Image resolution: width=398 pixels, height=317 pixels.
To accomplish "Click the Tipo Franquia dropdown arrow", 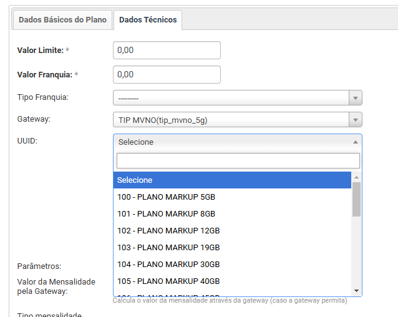I will (355, 98).
